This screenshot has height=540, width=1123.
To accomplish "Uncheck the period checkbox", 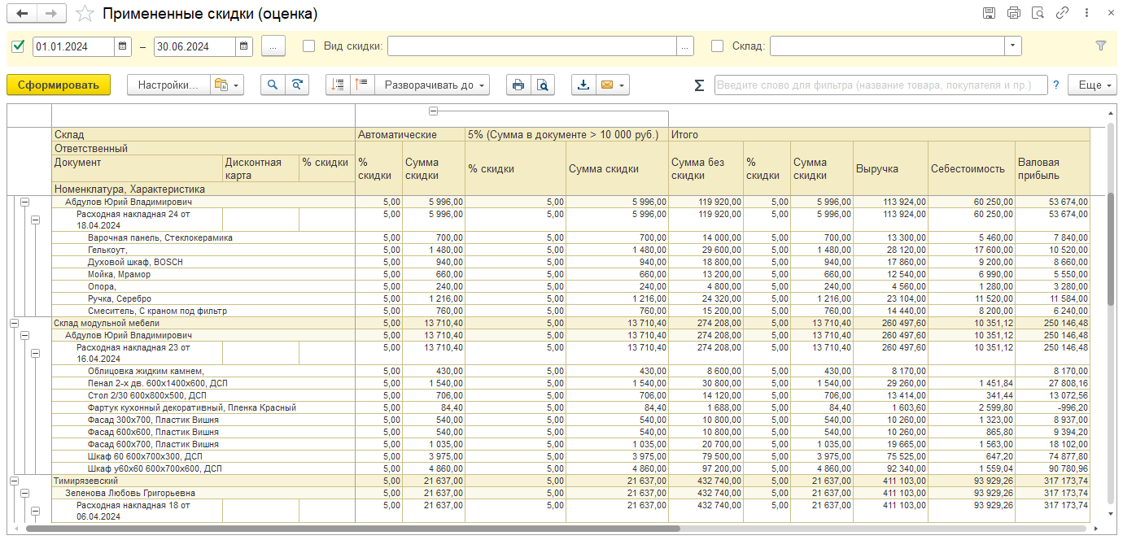I will coord(19,46).
